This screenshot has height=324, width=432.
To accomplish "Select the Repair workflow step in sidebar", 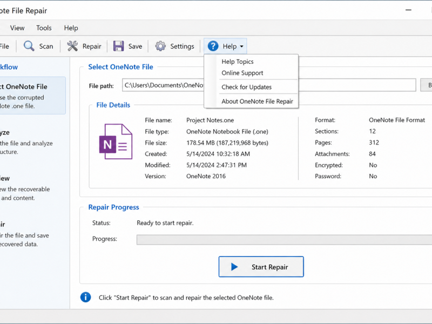I will (x=25, y=234).
